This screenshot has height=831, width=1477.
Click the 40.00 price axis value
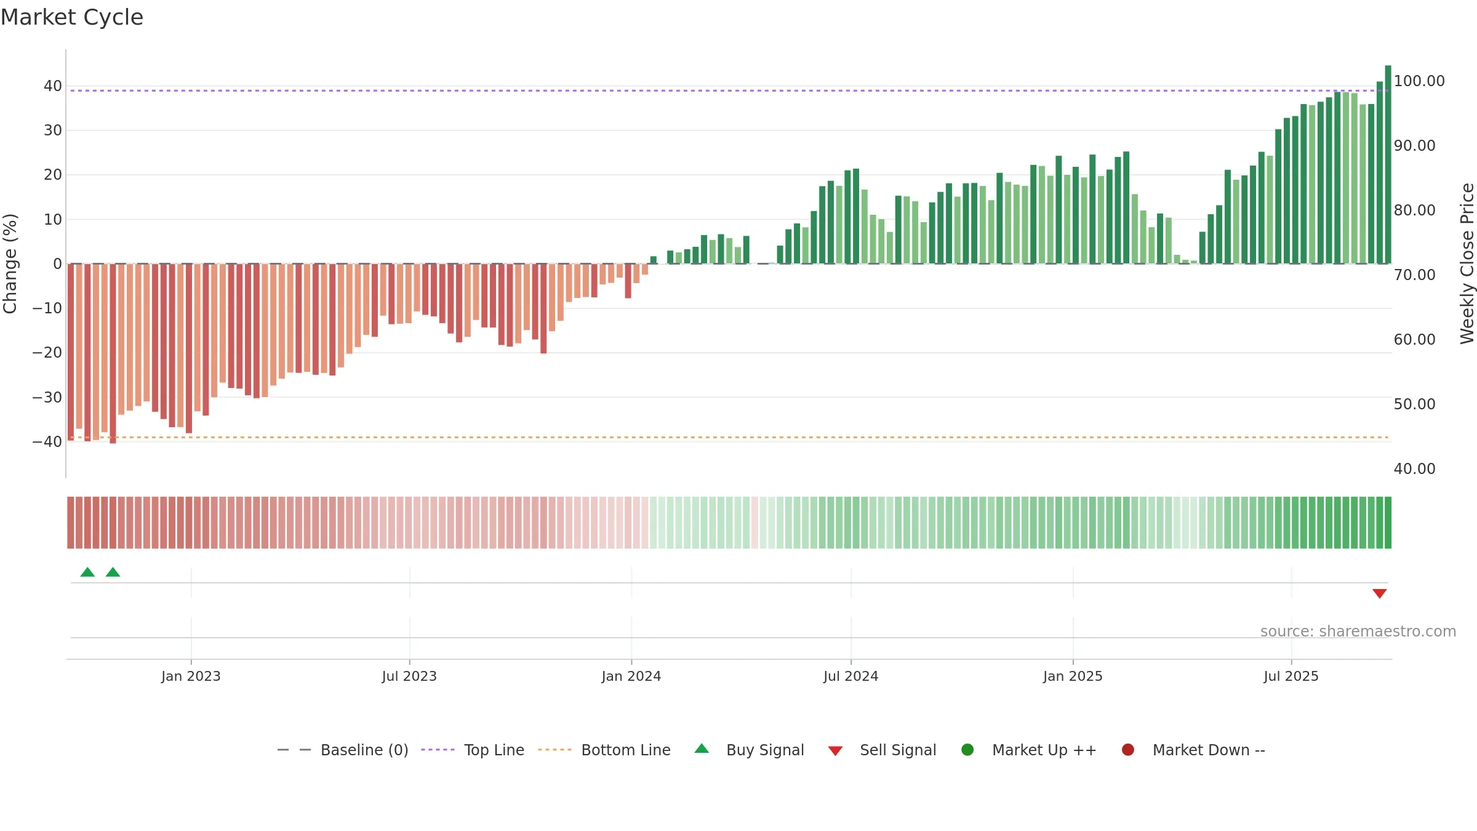1415,468
